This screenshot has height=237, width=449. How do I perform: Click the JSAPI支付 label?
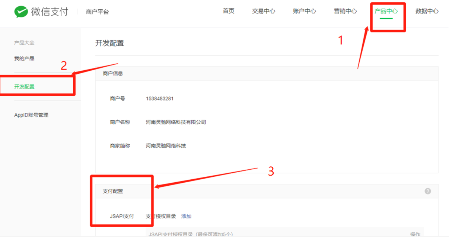click(122, 216)
